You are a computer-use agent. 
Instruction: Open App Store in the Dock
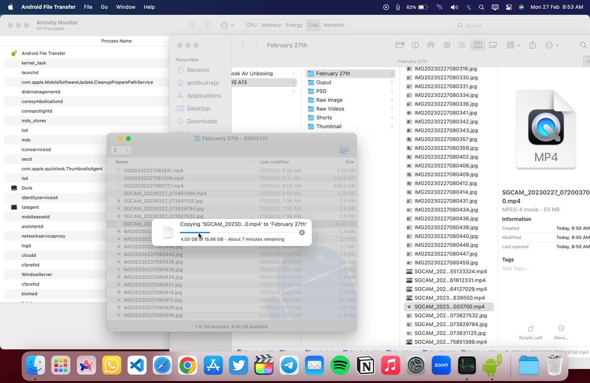coord(213,365)
